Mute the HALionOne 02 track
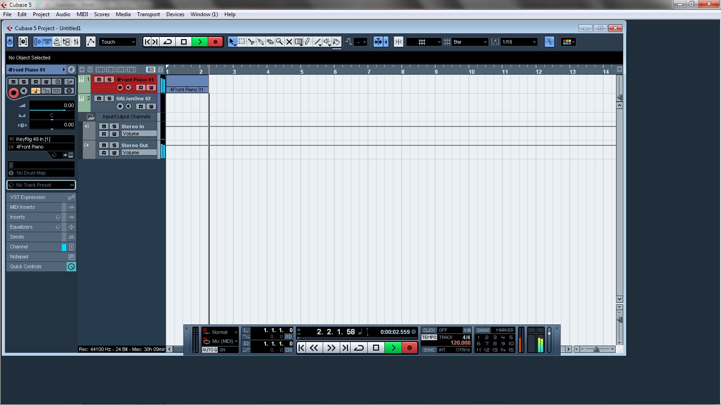The height and width of the screenshot is (405, 721). pos(99,99)
